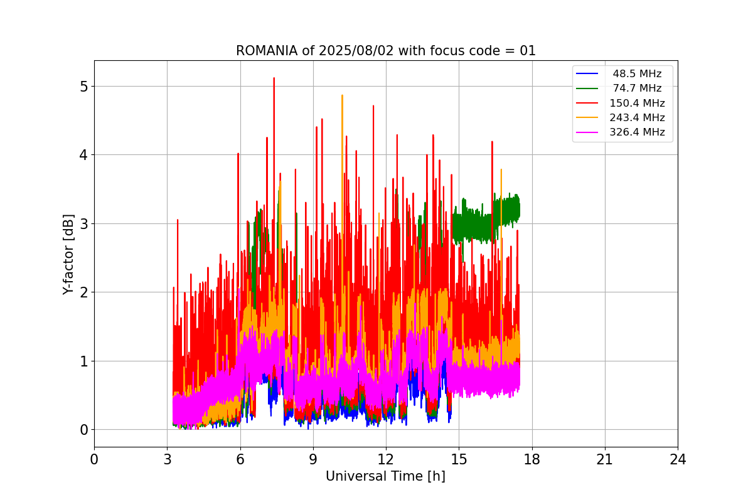
Task: Click the red legend line swatch
Action: 587,104
